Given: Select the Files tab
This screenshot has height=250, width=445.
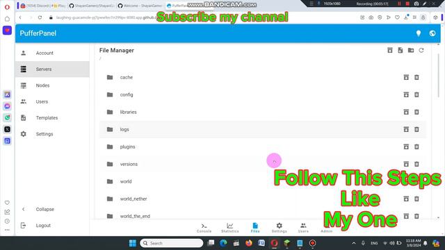Looking at the screenshot, I should pos(255,228).
